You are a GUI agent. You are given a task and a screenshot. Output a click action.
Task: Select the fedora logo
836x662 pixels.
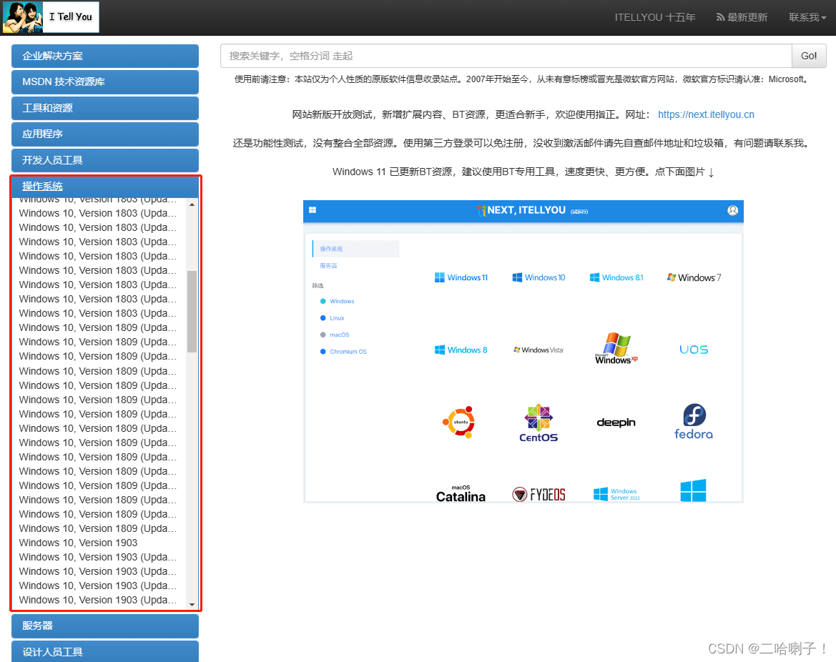click(x=693, y=422)
